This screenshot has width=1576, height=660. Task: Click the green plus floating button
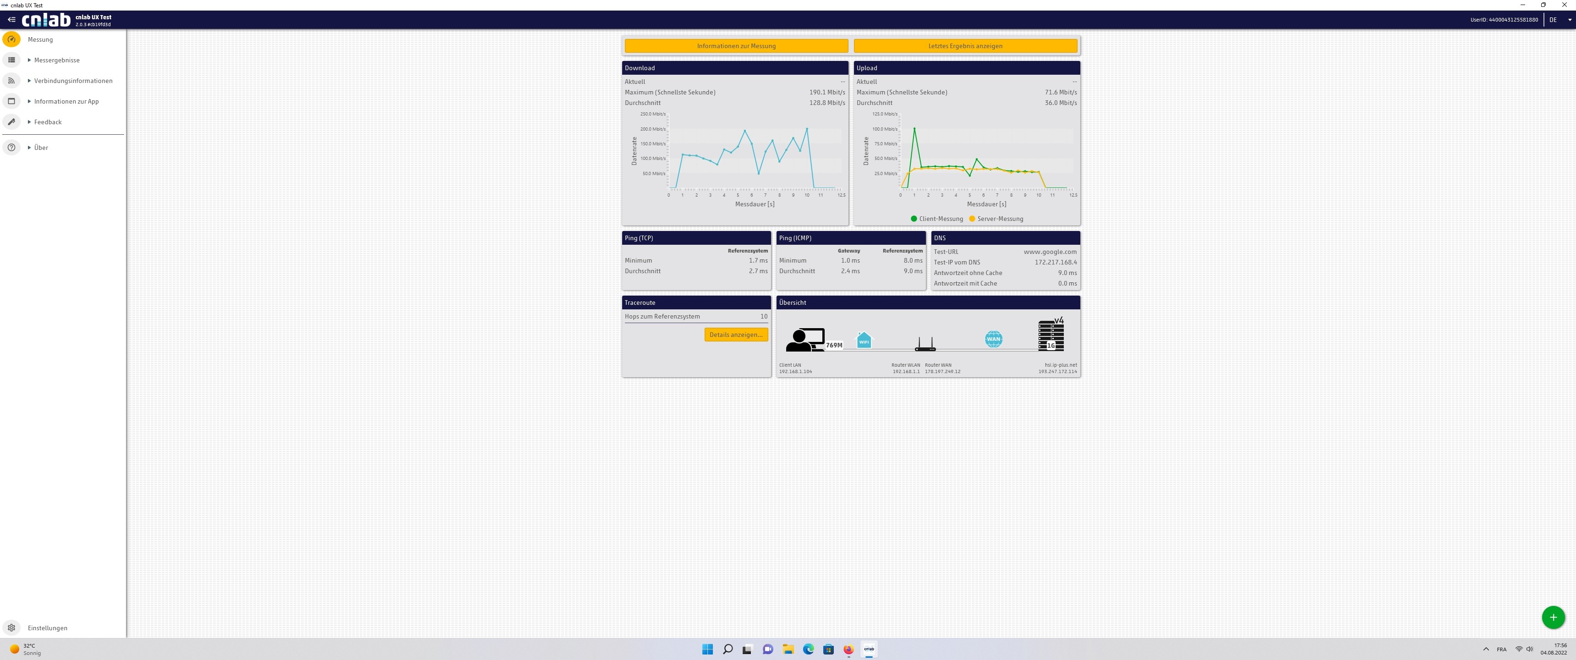tap(1553, 617)
